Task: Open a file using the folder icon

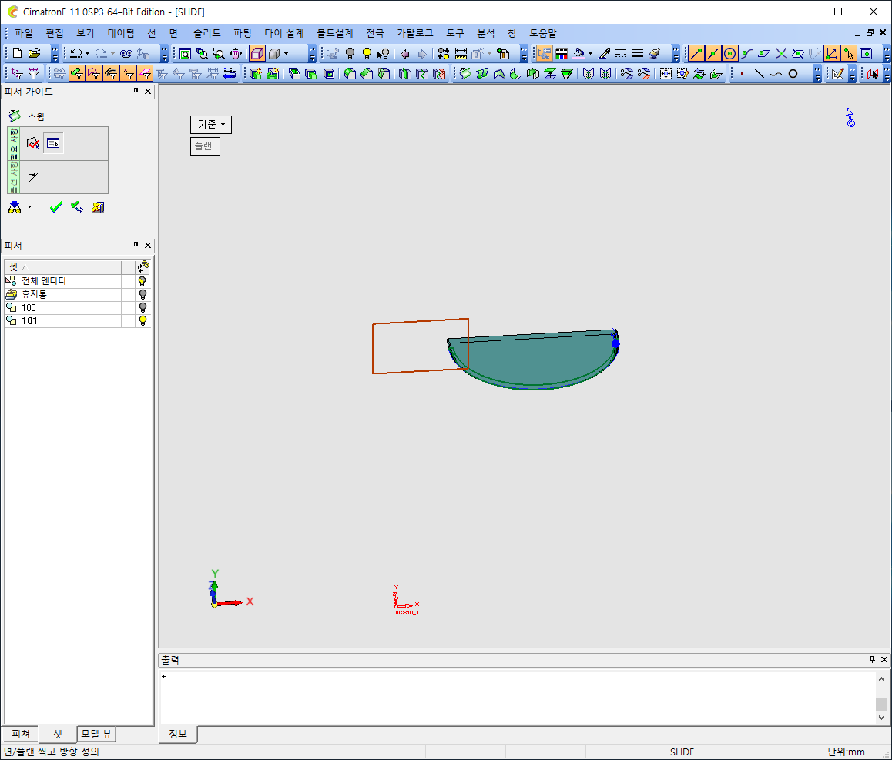Action: point(34,53)
